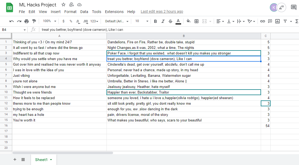Image resolution: width=299 pixels, height=165 pixels.
Task: Go to Sheets home via green logo
Action: 10,8
